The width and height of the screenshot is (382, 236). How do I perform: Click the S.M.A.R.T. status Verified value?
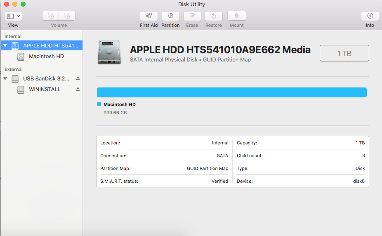pos(220,181)
